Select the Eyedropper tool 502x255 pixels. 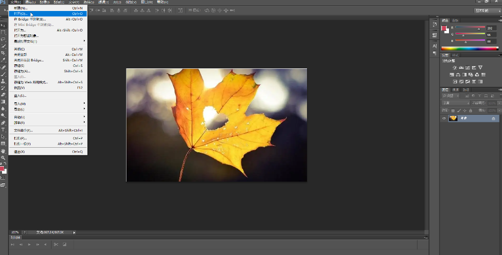point(3,60)
